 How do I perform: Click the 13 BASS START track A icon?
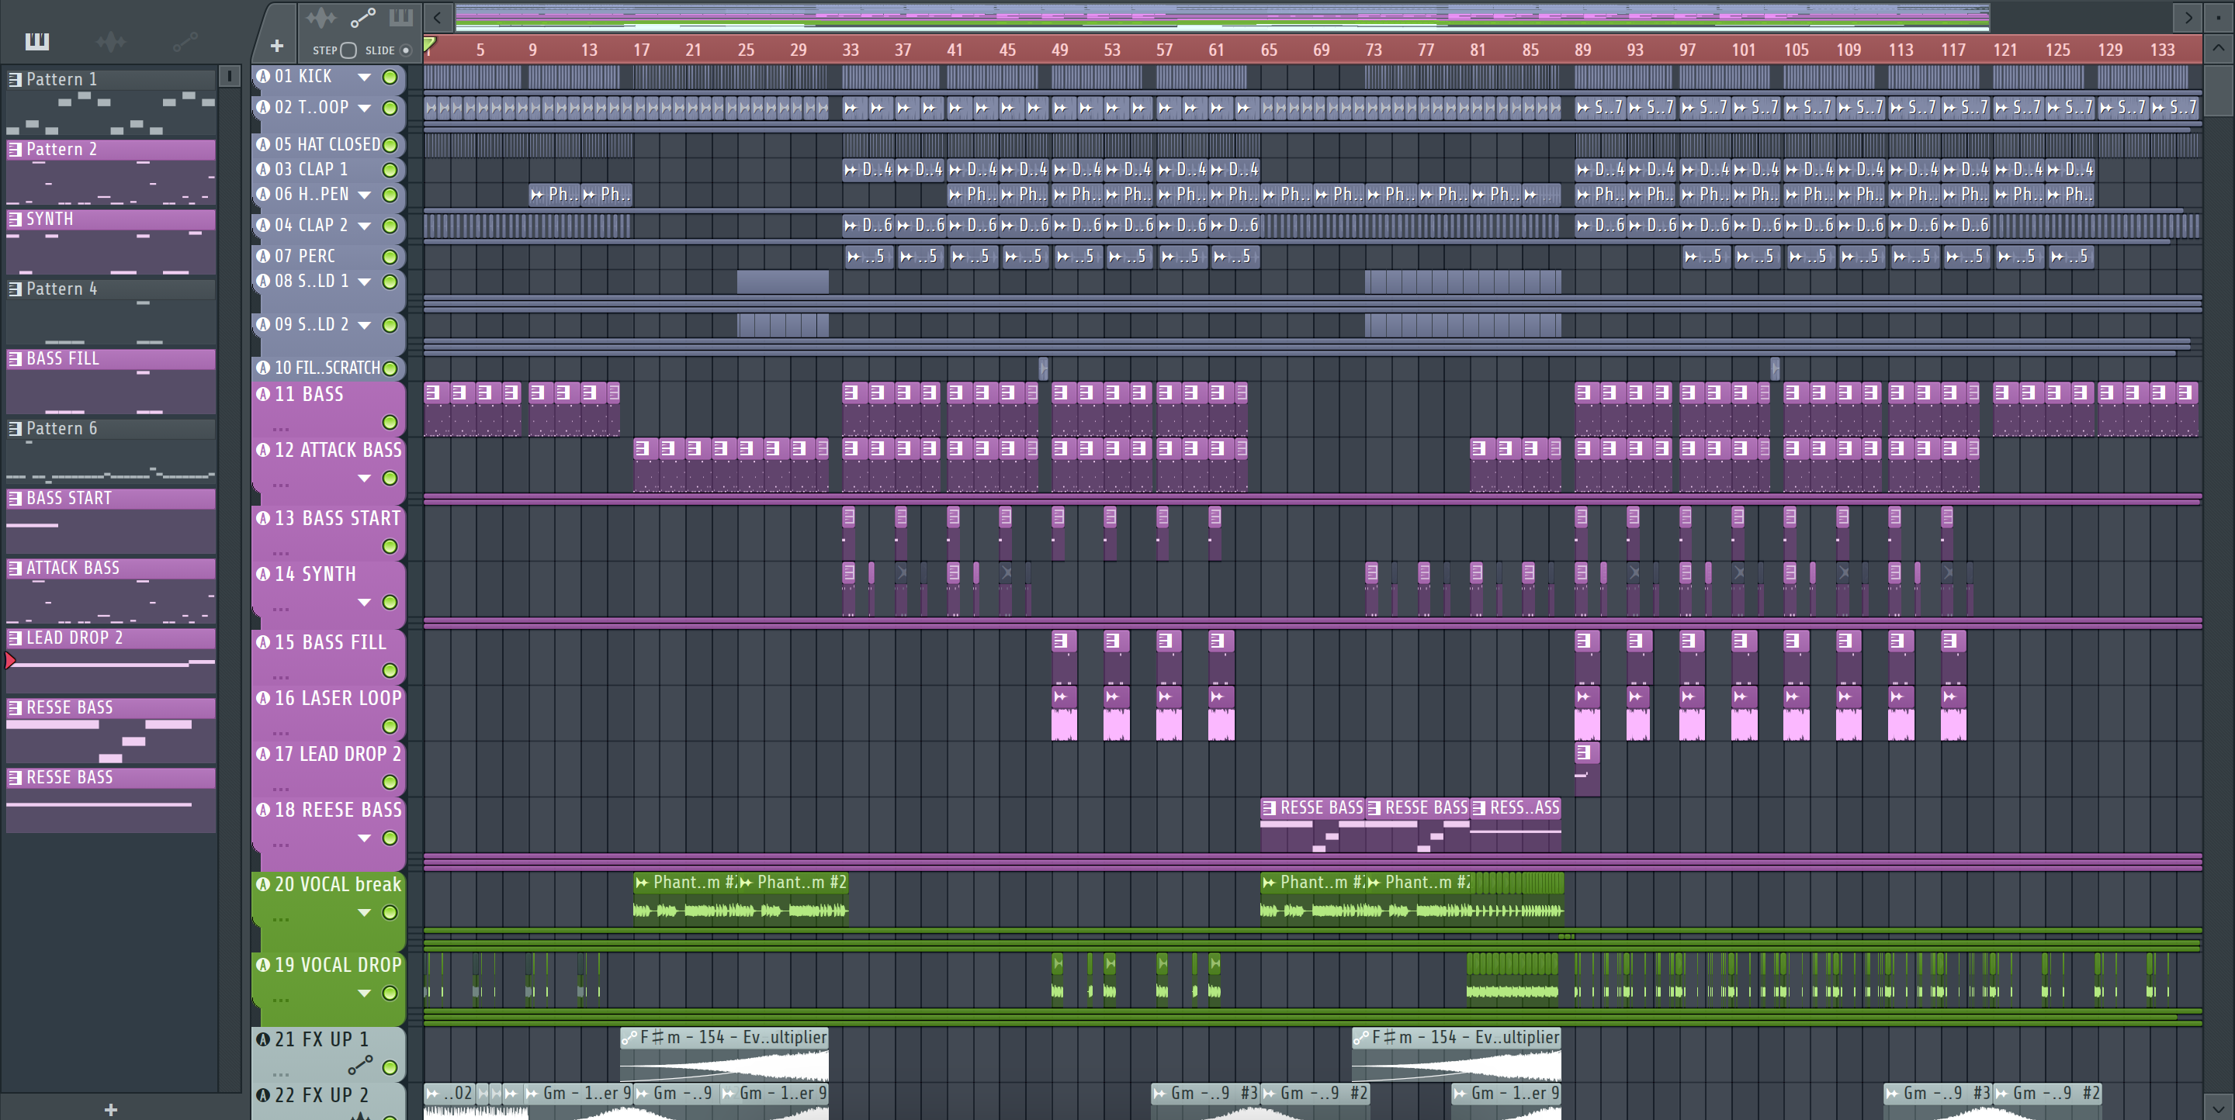click(263, 517)
